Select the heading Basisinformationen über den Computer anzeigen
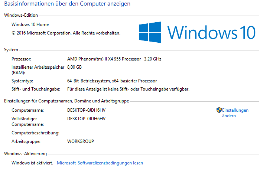 click(67, 4)
